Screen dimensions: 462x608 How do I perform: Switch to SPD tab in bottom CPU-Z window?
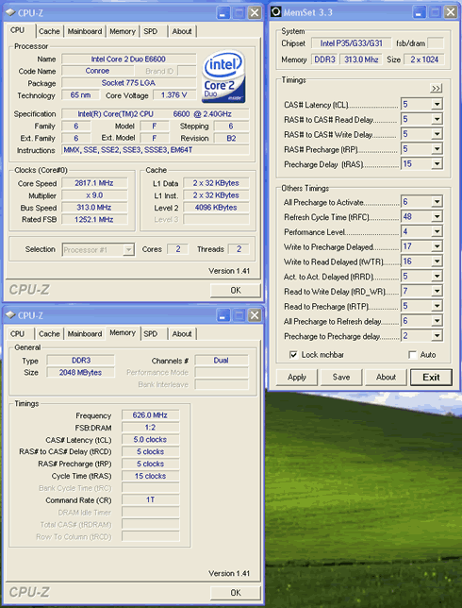click(151, 334)
